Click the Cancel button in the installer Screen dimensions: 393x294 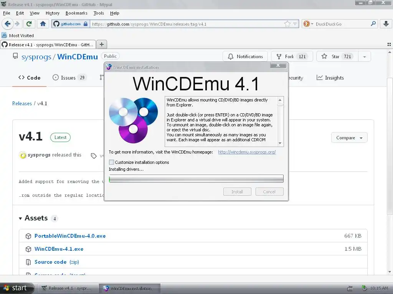pos(269,192)
